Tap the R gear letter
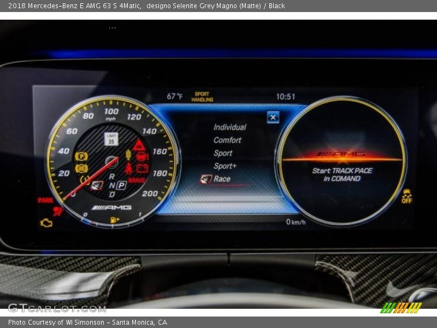437x328 pixels. pyautogui.click(x=112, y=177)
